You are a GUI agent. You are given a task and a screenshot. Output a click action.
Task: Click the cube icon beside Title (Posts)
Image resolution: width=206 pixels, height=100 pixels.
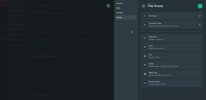(144, 6)
